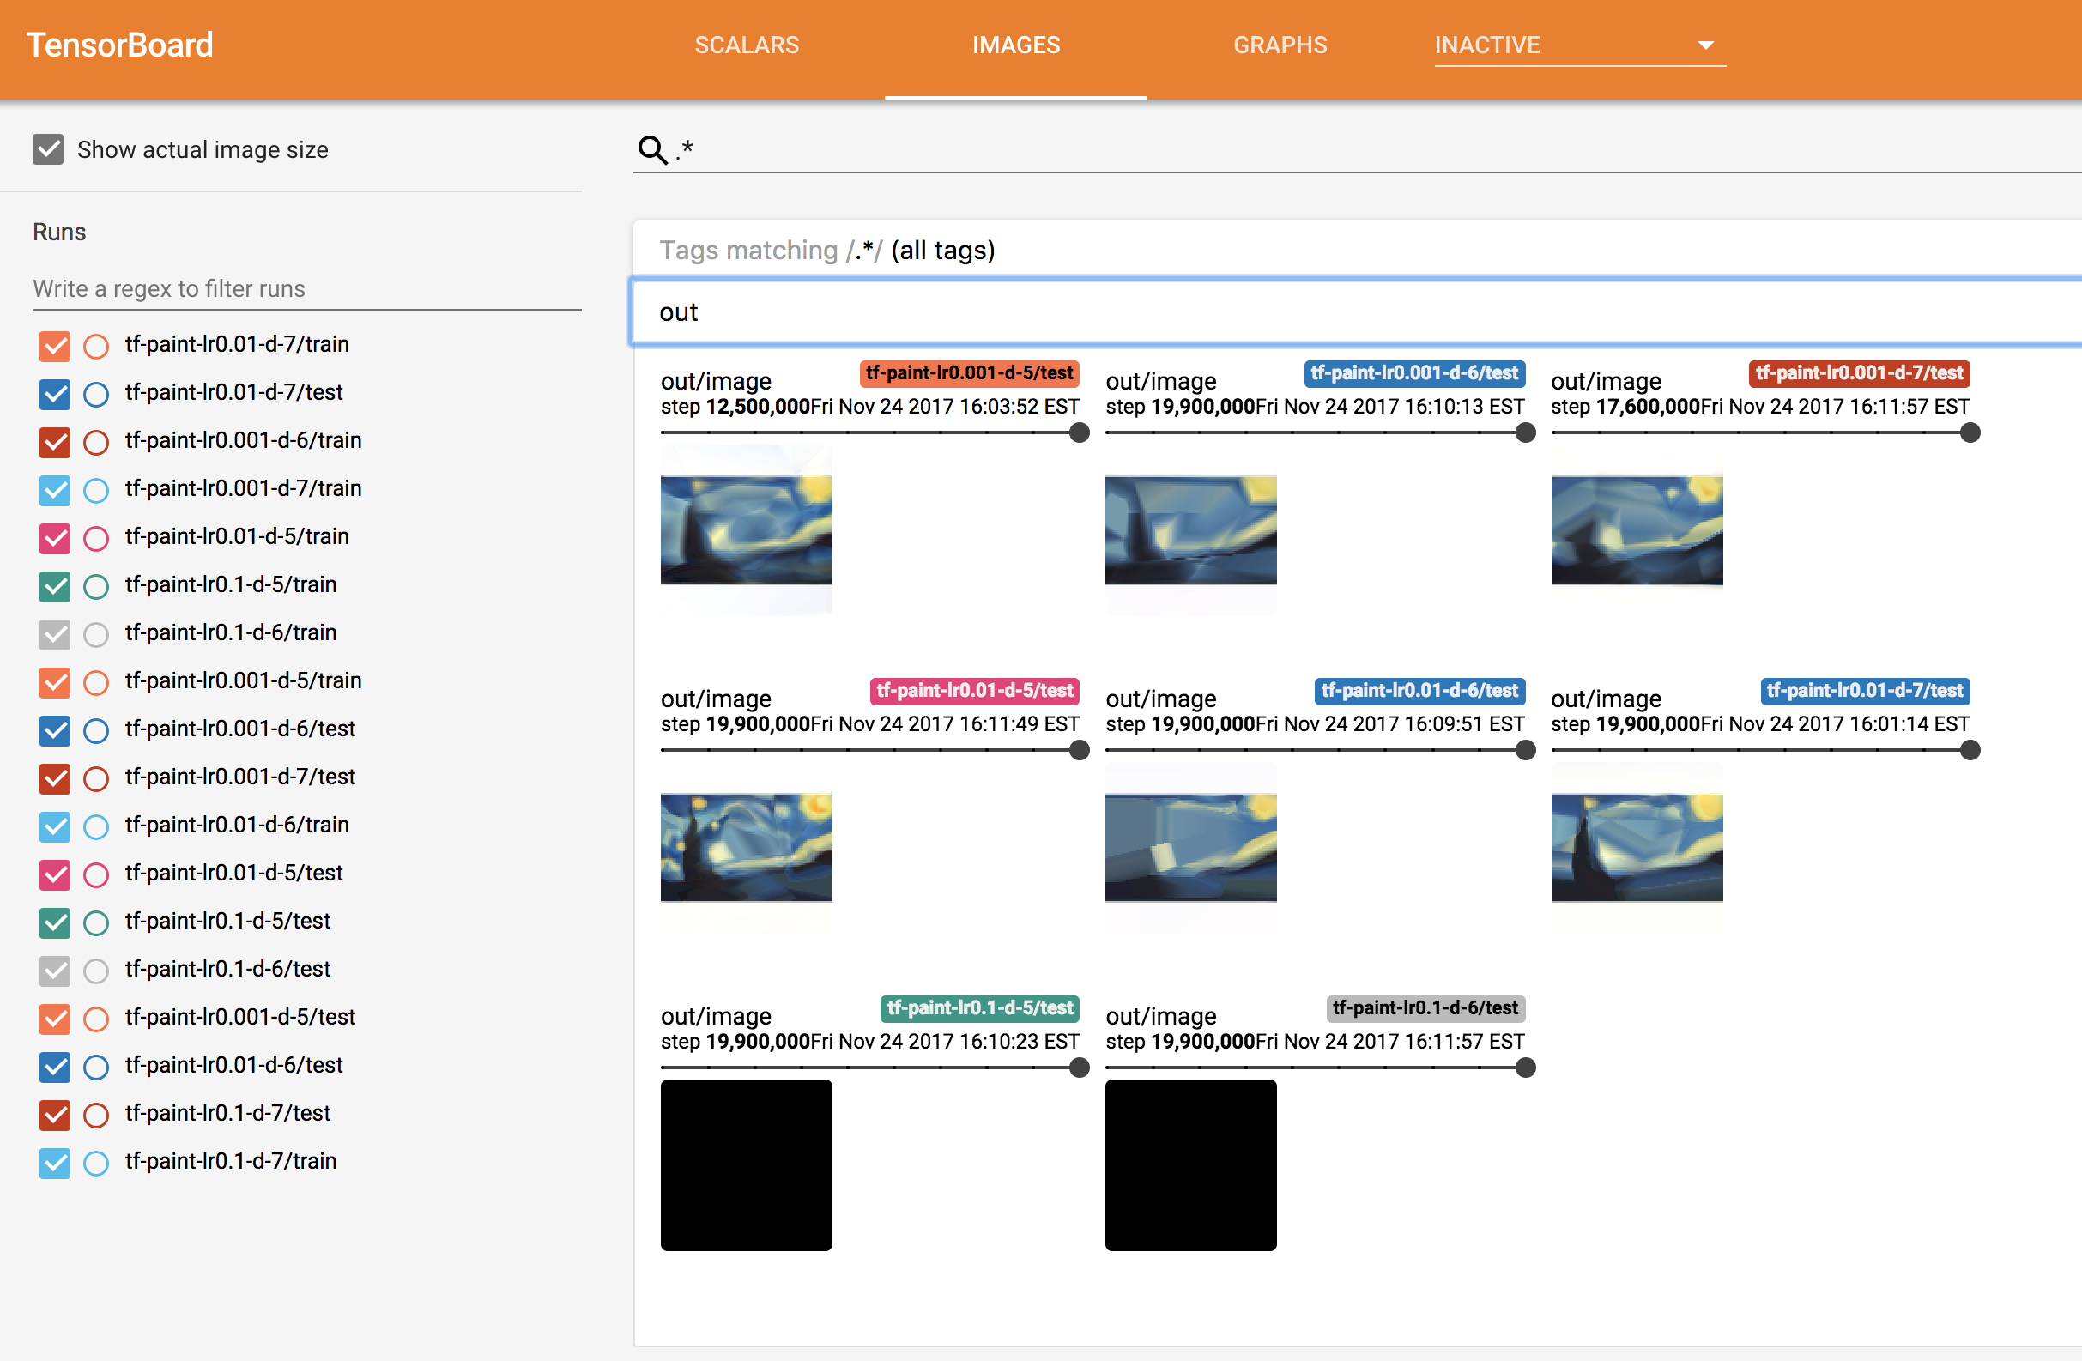Viewport: 2082px width, 1361px height.
Task: Click the tf-paint-lr0.001-d-6/test run label badge
Action: point(1414,373)
